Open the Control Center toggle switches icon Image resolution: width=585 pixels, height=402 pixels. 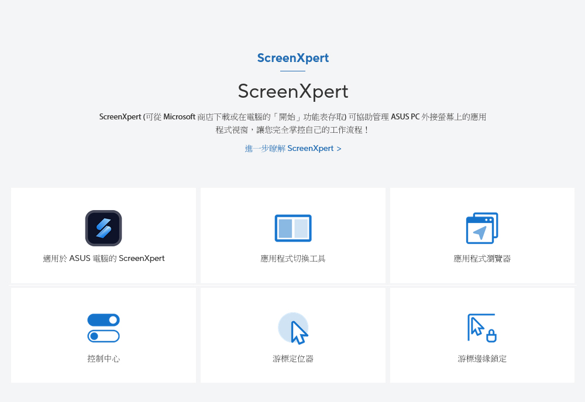click(104, 328)
